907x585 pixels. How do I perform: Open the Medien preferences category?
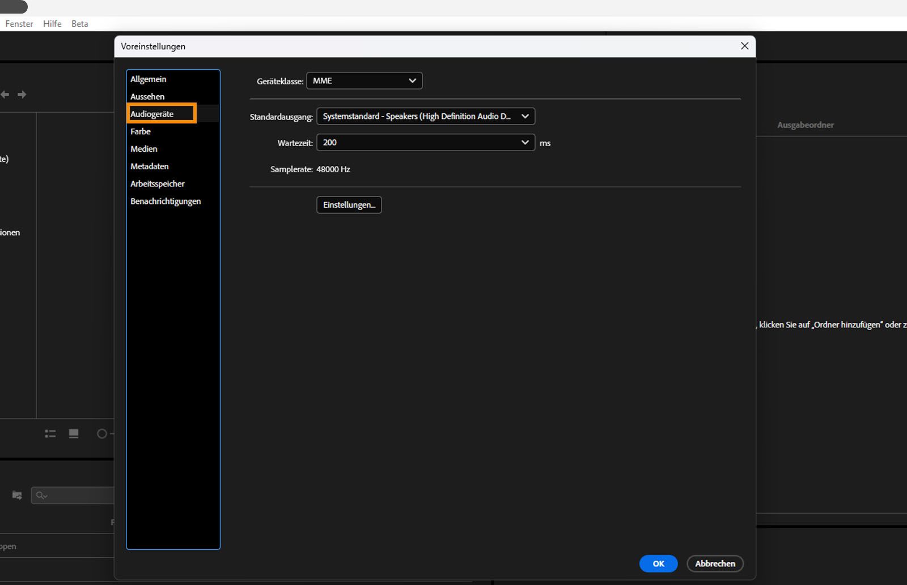(173, 149)
